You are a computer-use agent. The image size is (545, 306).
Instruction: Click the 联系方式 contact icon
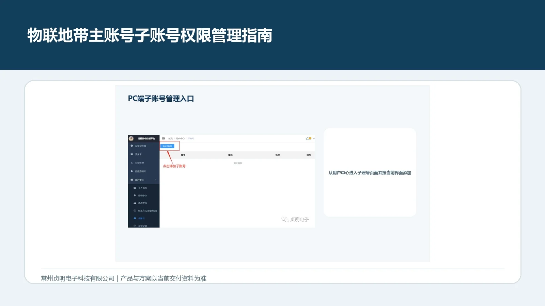click(x=135, y=211)
